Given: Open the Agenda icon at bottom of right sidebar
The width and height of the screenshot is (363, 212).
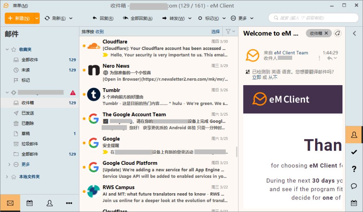Looking at the screenshot, I should point(353,203).
